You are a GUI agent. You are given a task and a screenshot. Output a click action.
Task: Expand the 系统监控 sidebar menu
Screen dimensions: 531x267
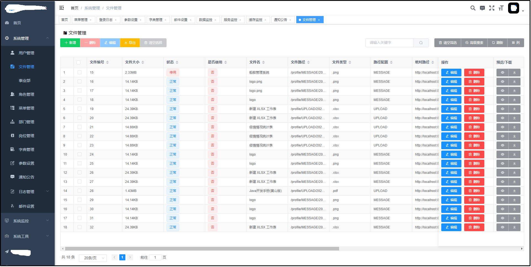(28, 221)
